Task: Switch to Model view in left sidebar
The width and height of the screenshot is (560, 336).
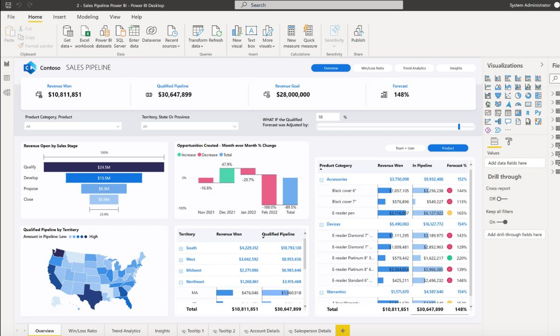Action: pos(7,92)
